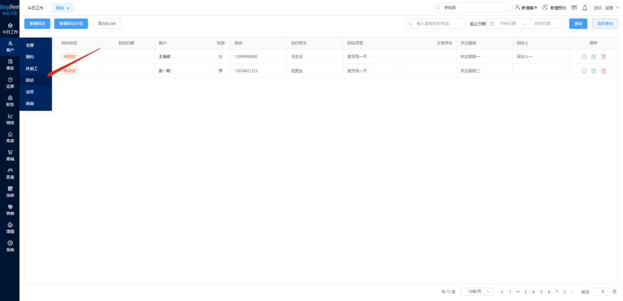
Task: Open 财务 sidebar section
Action: tap(10, 100)
